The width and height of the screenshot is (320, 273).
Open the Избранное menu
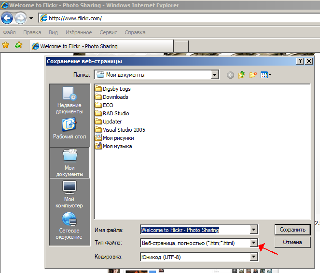coord(79,32)
